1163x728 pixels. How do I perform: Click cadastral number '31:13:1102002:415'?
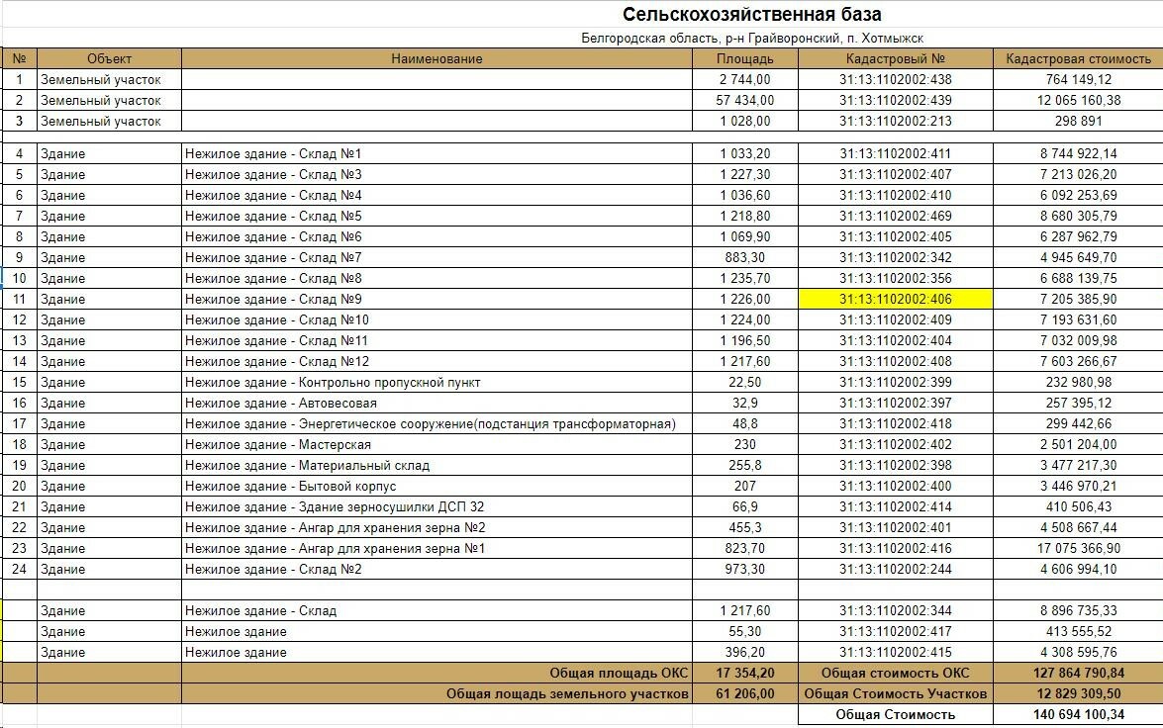click(895, 652)
